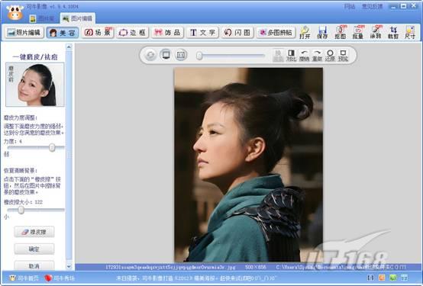Click the 涂鸦 doodle tool icon
This screenshot has width=423, height=286.
tap(376, 33)
